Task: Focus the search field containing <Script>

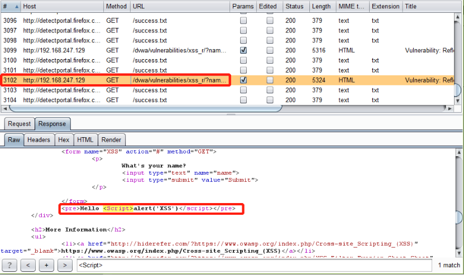Action: [x=254, y=266]
